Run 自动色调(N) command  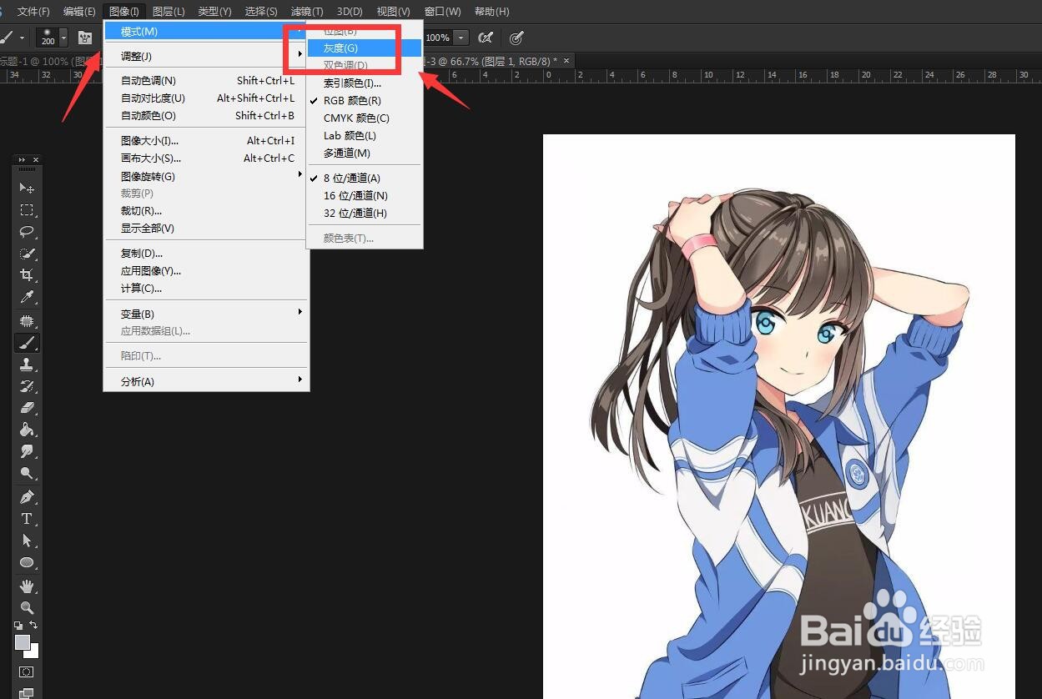pyautogui.click(x=206, y=81)
